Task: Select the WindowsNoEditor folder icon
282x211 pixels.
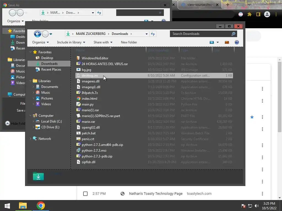Action: click(78, 58)
